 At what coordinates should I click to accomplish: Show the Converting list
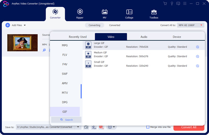click(x=94, y=25)
